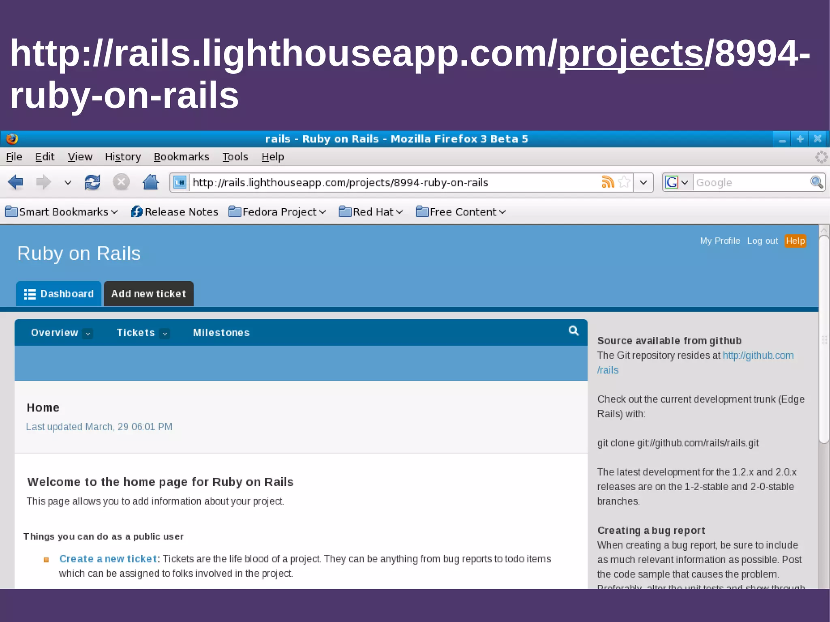Open the Tools menu
This screenshot has width=830, height=622.
click(x=235, y=157)
